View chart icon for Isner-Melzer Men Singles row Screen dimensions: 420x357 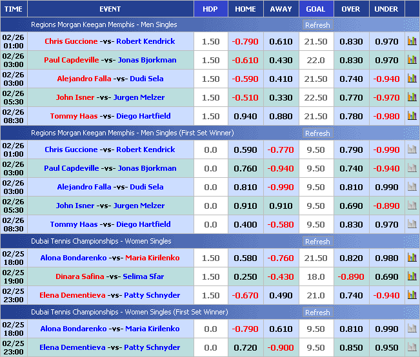point(412,97)
